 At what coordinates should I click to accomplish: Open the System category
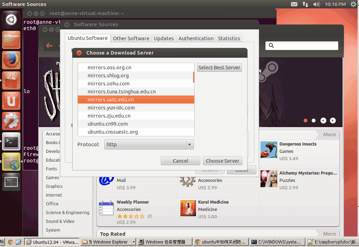(x=53, y=230)
